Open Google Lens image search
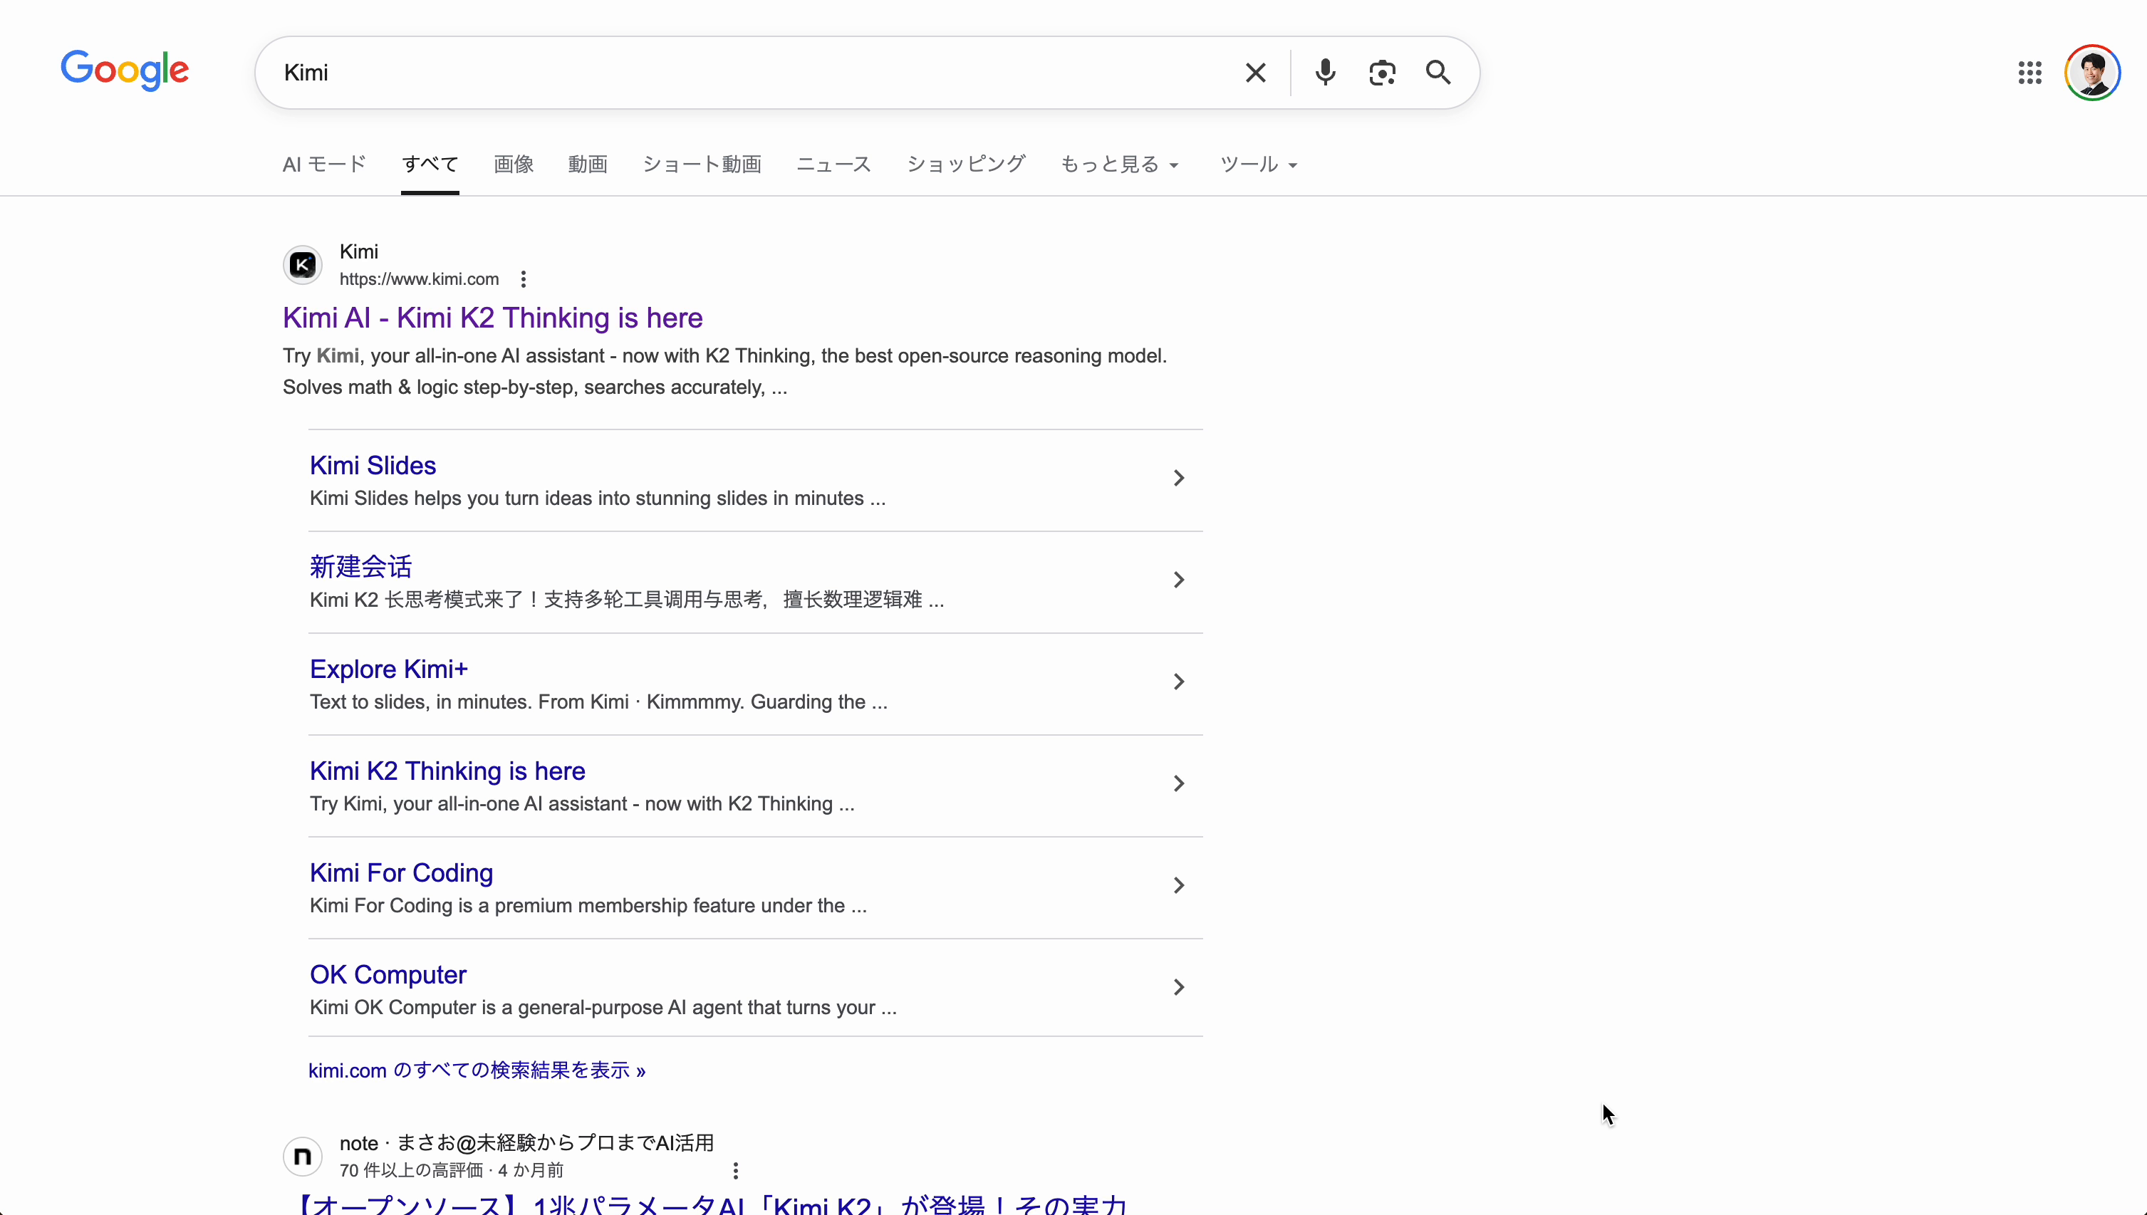The width and height of the screenshot is (2147, 1215). click(1382, 73)
